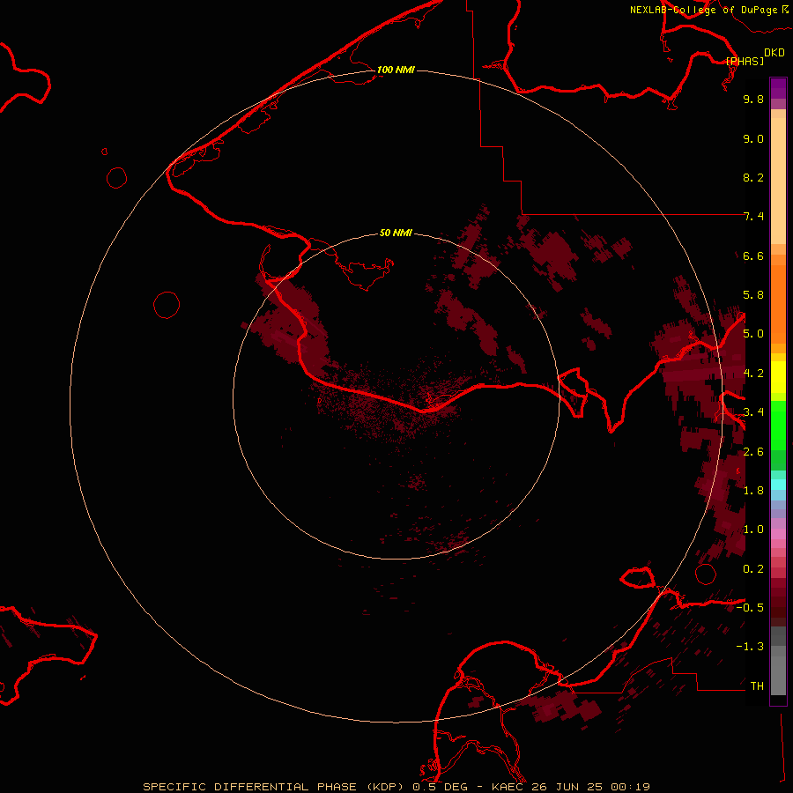Click the [PHAS] units label
Screen dimensions: 793x793
745,61
